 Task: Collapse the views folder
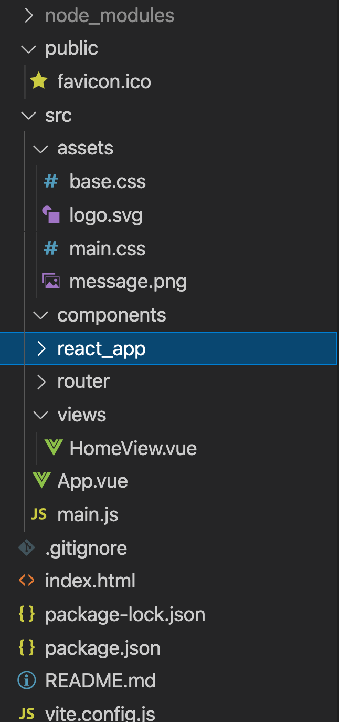coord(40,416)
